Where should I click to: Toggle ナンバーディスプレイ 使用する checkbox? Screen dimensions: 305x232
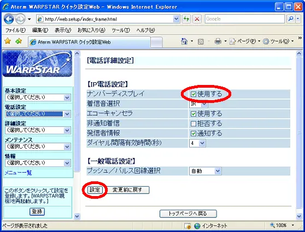click(x=193, y=94)
